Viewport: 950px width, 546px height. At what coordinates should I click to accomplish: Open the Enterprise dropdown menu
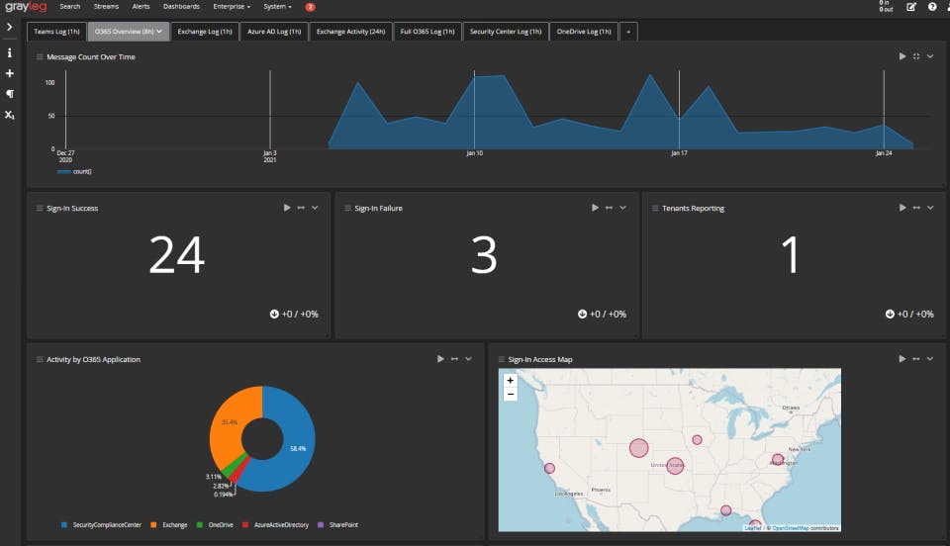coord(232,7)
